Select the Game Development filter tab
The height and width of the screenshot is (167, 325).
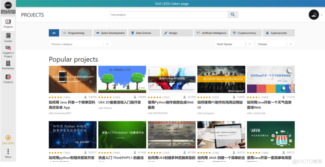pos(110,33)
